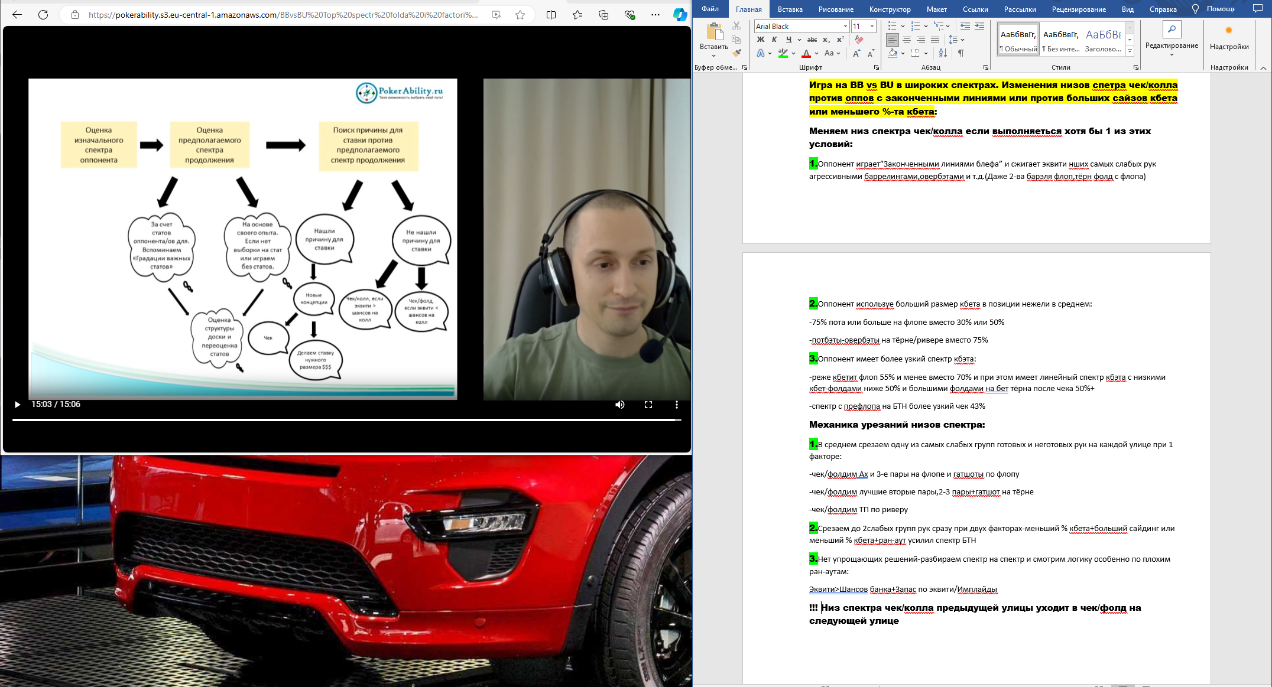Open Edge Settings and more menu
Image resolution: width=1272 pixels, height=687 pixels.
pyautogui.click(x=656, y=15)
